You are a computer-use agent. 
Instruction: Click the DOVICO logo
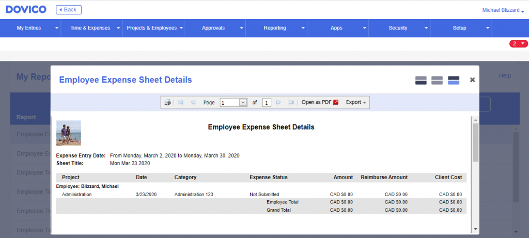(26, 9)
